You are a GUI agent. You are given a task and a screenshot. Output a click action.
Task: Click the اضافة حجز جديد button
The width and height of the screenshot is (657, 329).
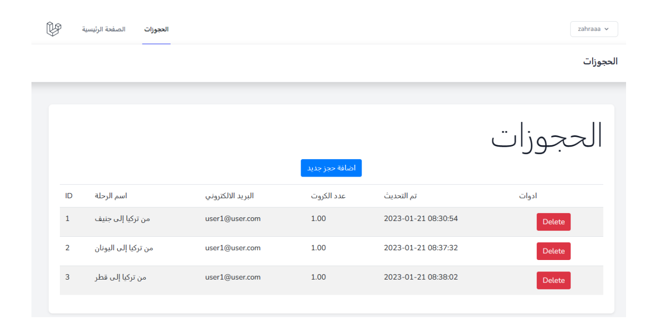[x=331, y=168]
